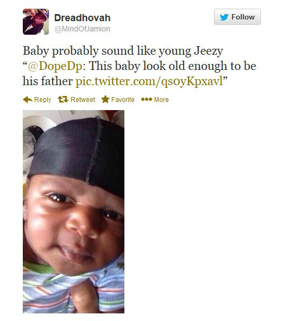
Task: Select the Reply text label
Action: click(x=43, y=100)
